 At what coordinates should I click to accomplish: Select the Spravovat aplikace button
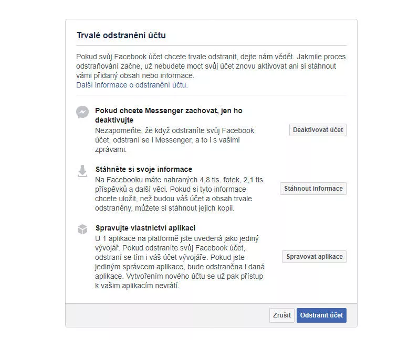pyautogui.click(x=314, y=257)
